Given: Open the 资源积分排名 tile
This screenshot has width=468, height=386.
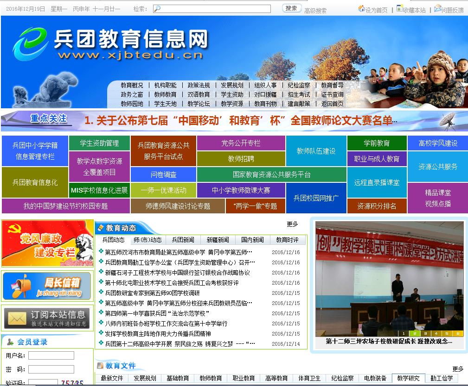Looking at the screenshot, I should [377, 206].
